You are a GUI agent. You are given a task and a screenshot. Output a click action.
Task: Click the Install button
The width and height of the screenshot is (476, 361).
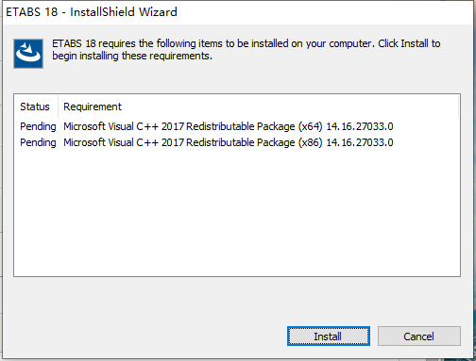coord(329,336)
